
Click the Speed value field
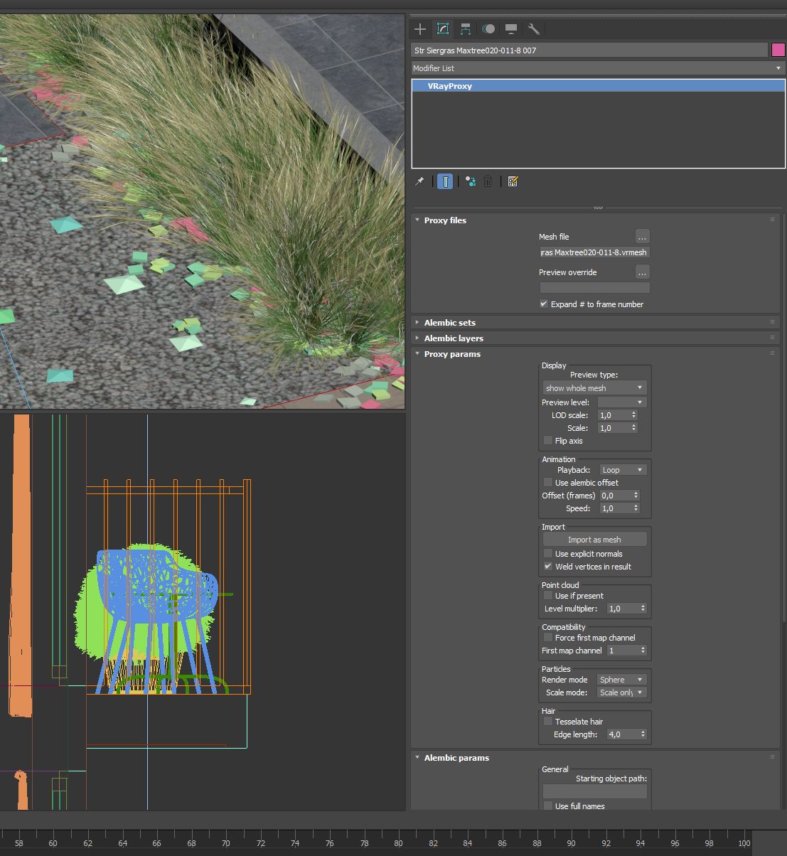(x=616, y=508)
